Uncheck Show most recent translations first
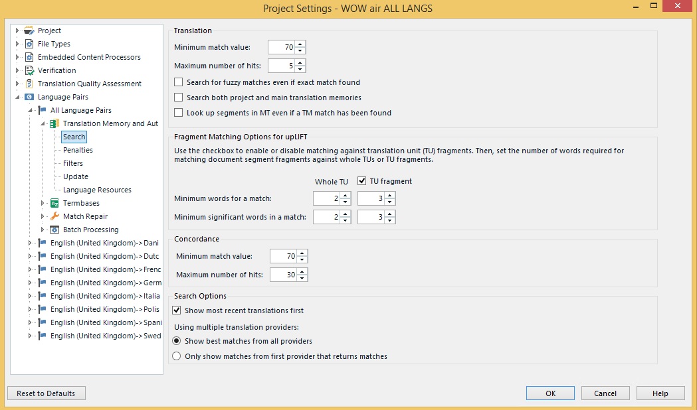This screenshot has height=410, width=697. click(177, 310)
